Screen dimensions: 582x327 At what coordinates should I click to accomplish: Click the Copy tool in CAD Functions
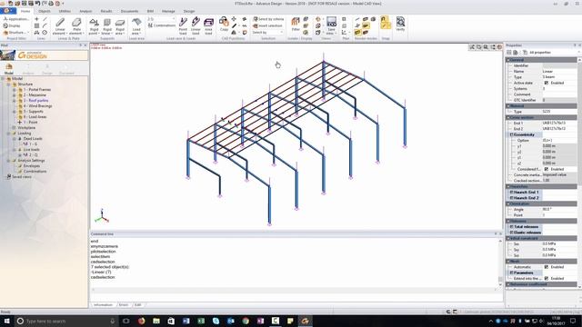pos(224,25)
